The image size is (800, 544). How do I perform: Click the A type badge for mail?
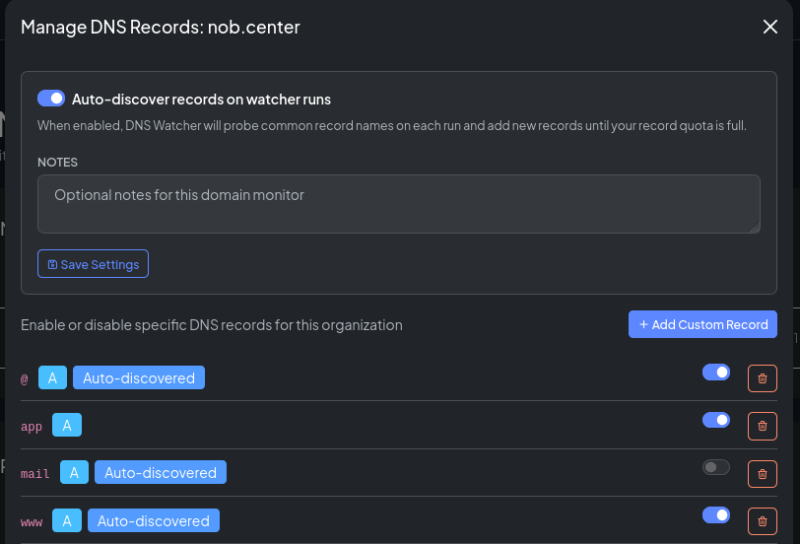click(75, 472)
